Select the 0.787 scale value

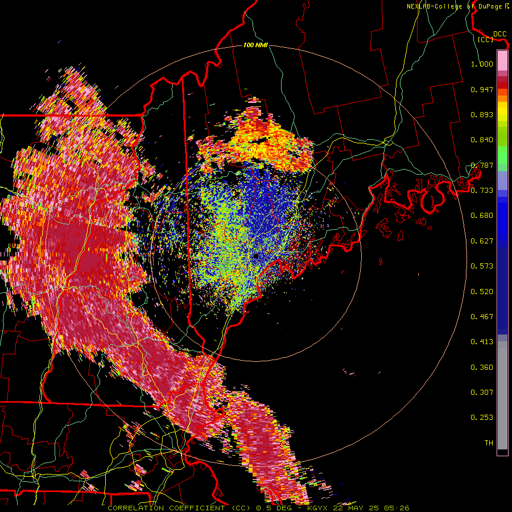[x=482, y=165]
